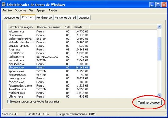Open the Apagar menu
The image size is (168, 118).
pyautogui.click(x=41, y=10)
